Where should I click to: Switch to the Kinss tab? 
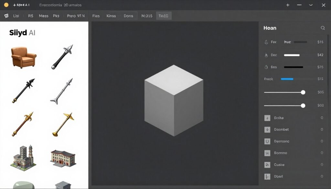pos(111,16)
